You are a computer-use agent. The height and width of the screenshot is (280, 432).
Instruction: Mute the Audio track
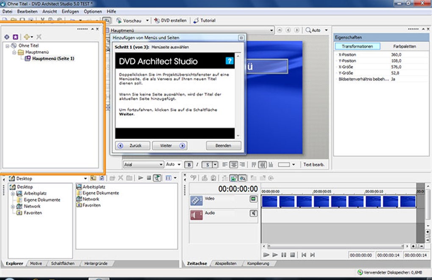click(x=253, y=214)
